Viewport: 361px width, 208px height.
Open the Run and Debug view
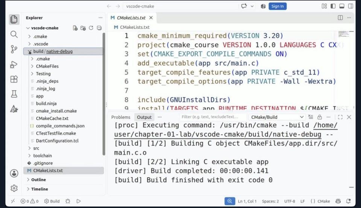(14, 64)
